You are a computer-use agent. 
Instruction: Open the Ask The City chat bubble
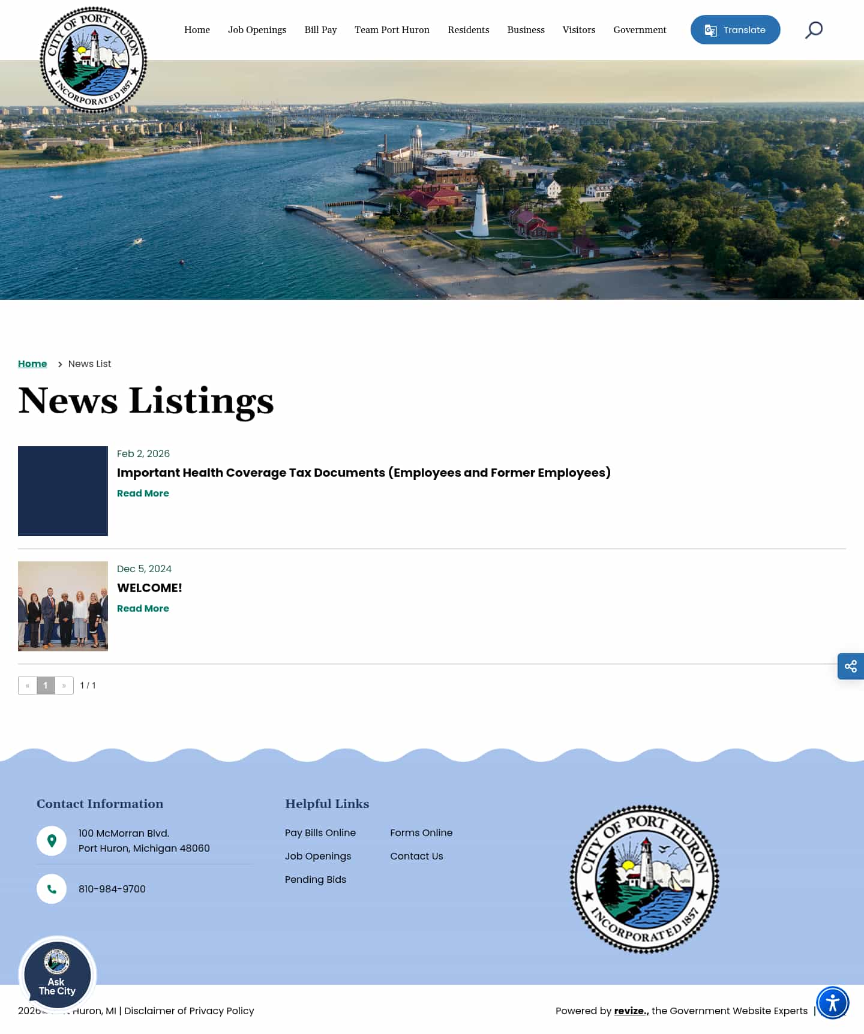pos(58,975)
